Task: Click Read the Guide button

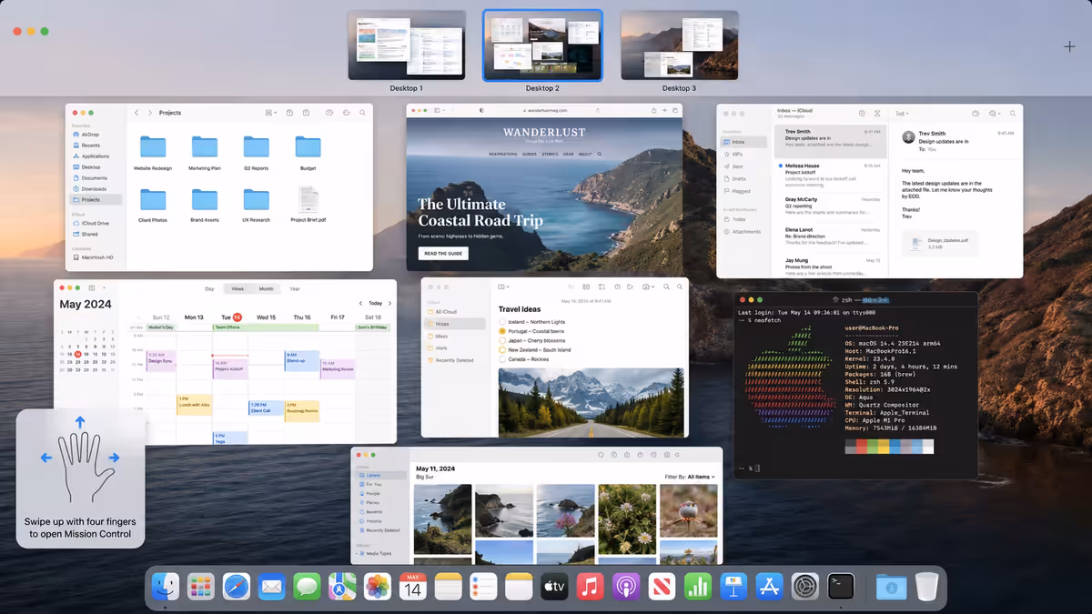Action: point(443,254)
